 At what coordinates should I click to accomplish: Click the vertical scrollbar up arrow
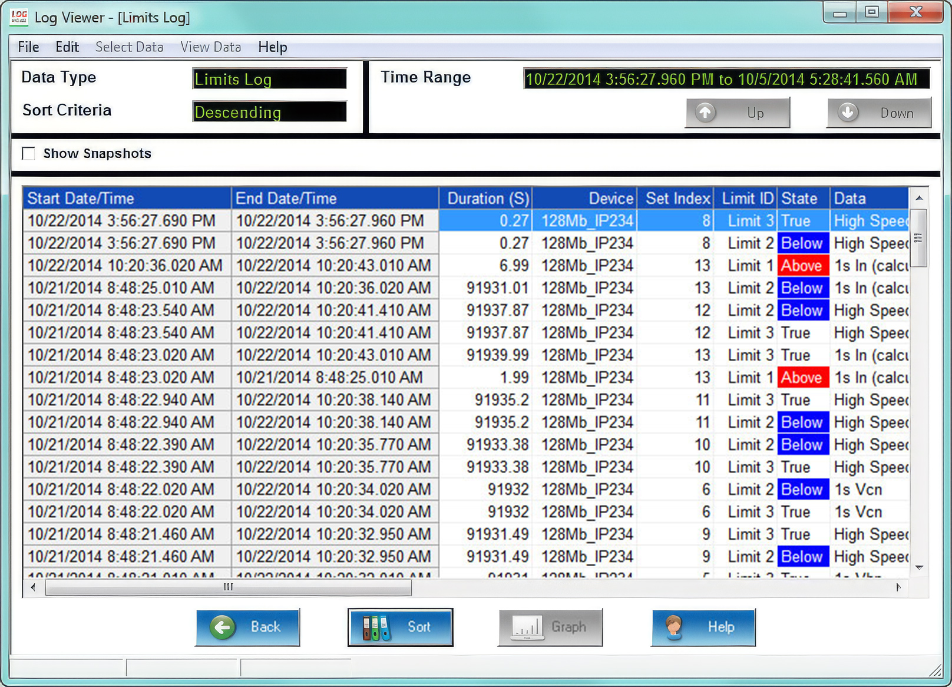pos(919,198)
